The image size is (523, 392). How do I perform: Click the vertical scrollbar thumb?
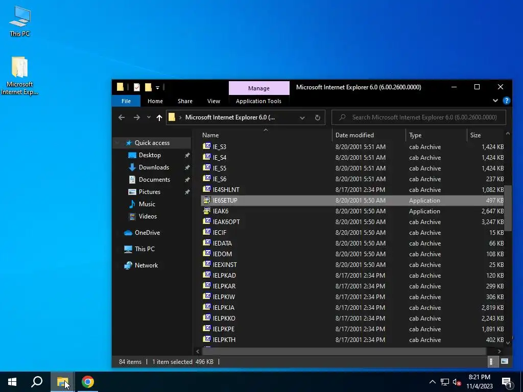click(508, 208)
